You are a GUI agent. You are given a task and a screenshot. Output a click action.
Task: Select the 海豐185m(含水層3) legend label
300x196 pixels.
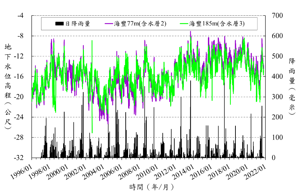(217, 24)
